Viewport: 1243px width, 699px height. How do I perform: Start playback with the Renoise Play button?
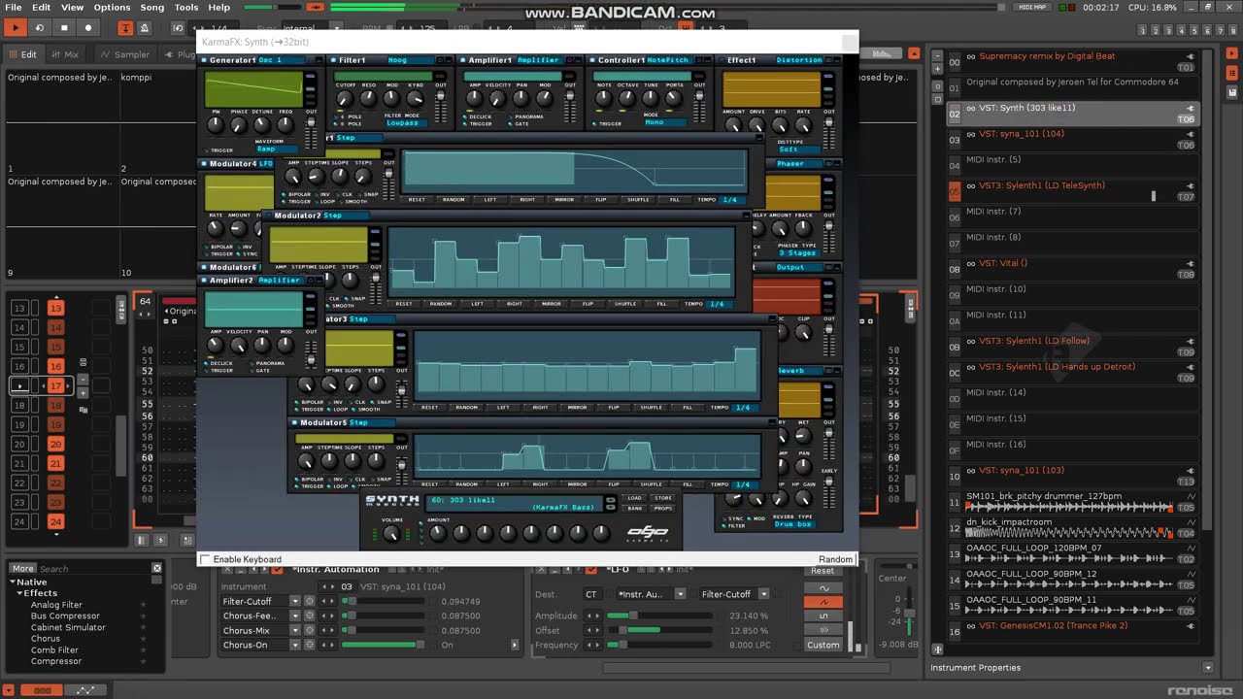(x=16, y=28)
